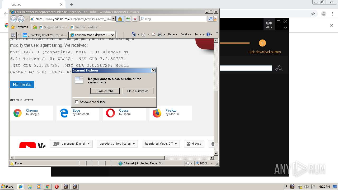Screen dimensions: 338x190
Task: Click the IE Home icon
Action: [134, 34]
